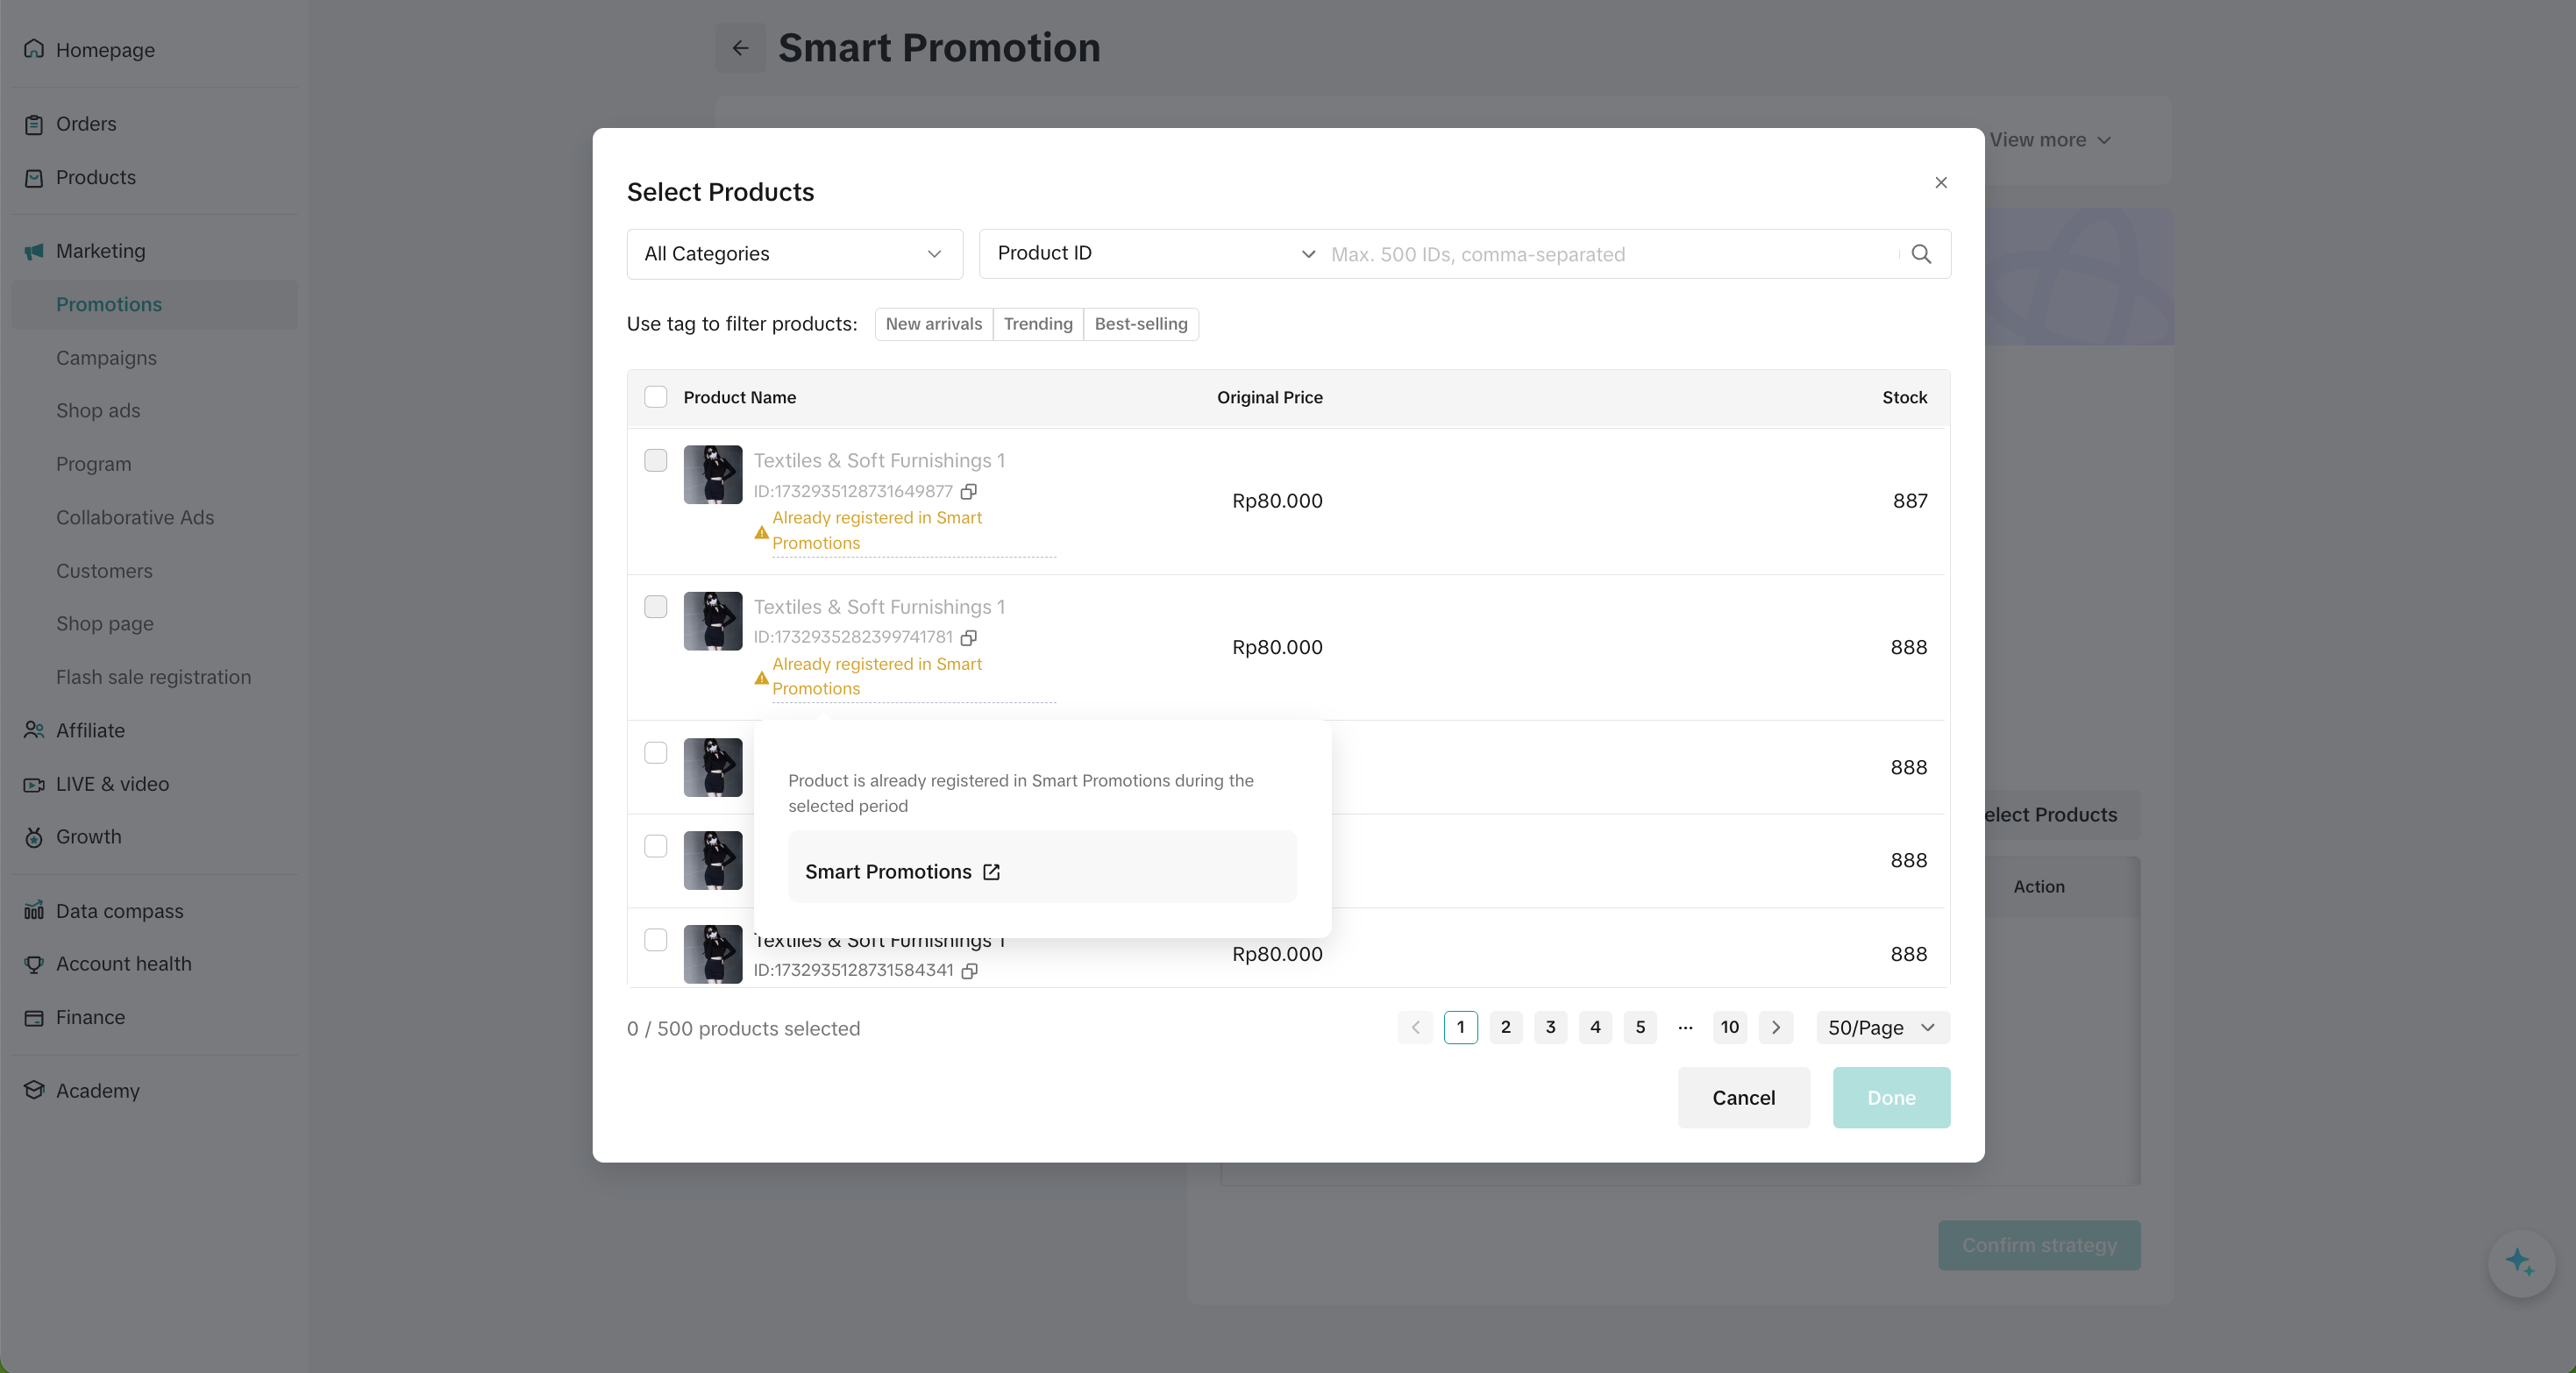Viewport: 2576px width, 1373px height.
Task: Click the back arrow beside Smart Promotion
Action: pyautogui.click(x=740, y=48)
